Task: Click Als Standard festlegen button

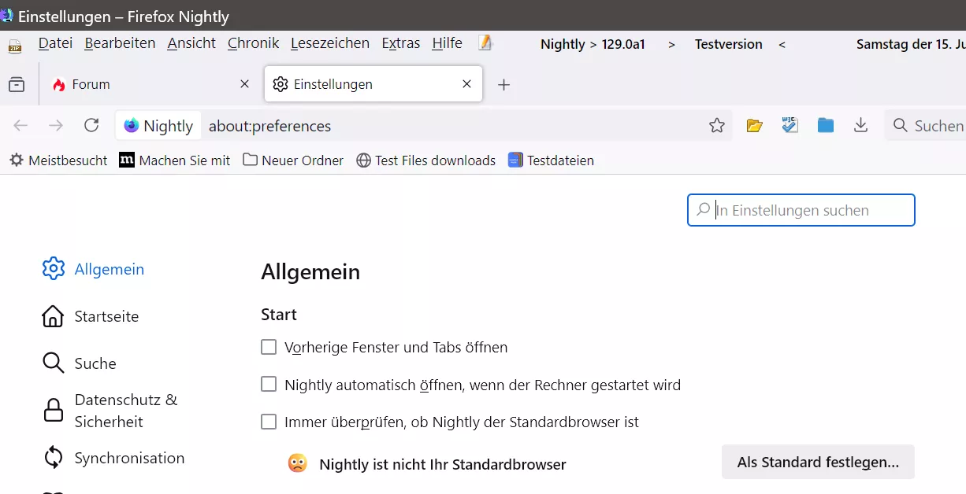Action: pos(818,462)
